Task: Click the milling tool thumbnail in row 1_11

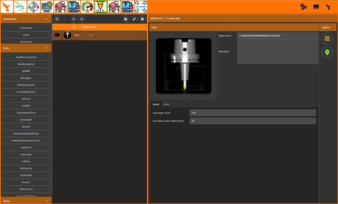Action: click(x=67, y=35)
